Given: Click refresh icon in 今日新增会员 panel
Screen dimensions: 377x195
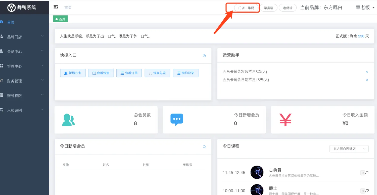Looking at the screenshot, I should coord(204,147).
